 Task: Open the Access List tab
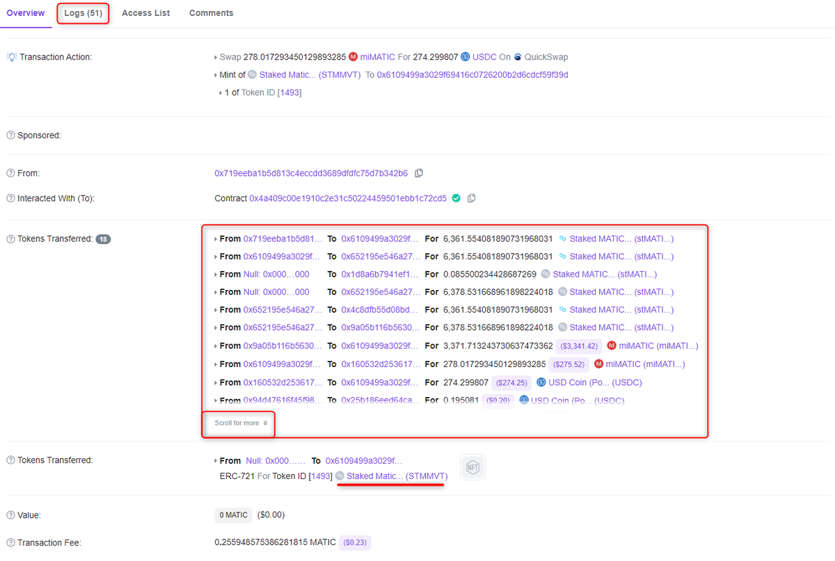(x=145, y=13)
